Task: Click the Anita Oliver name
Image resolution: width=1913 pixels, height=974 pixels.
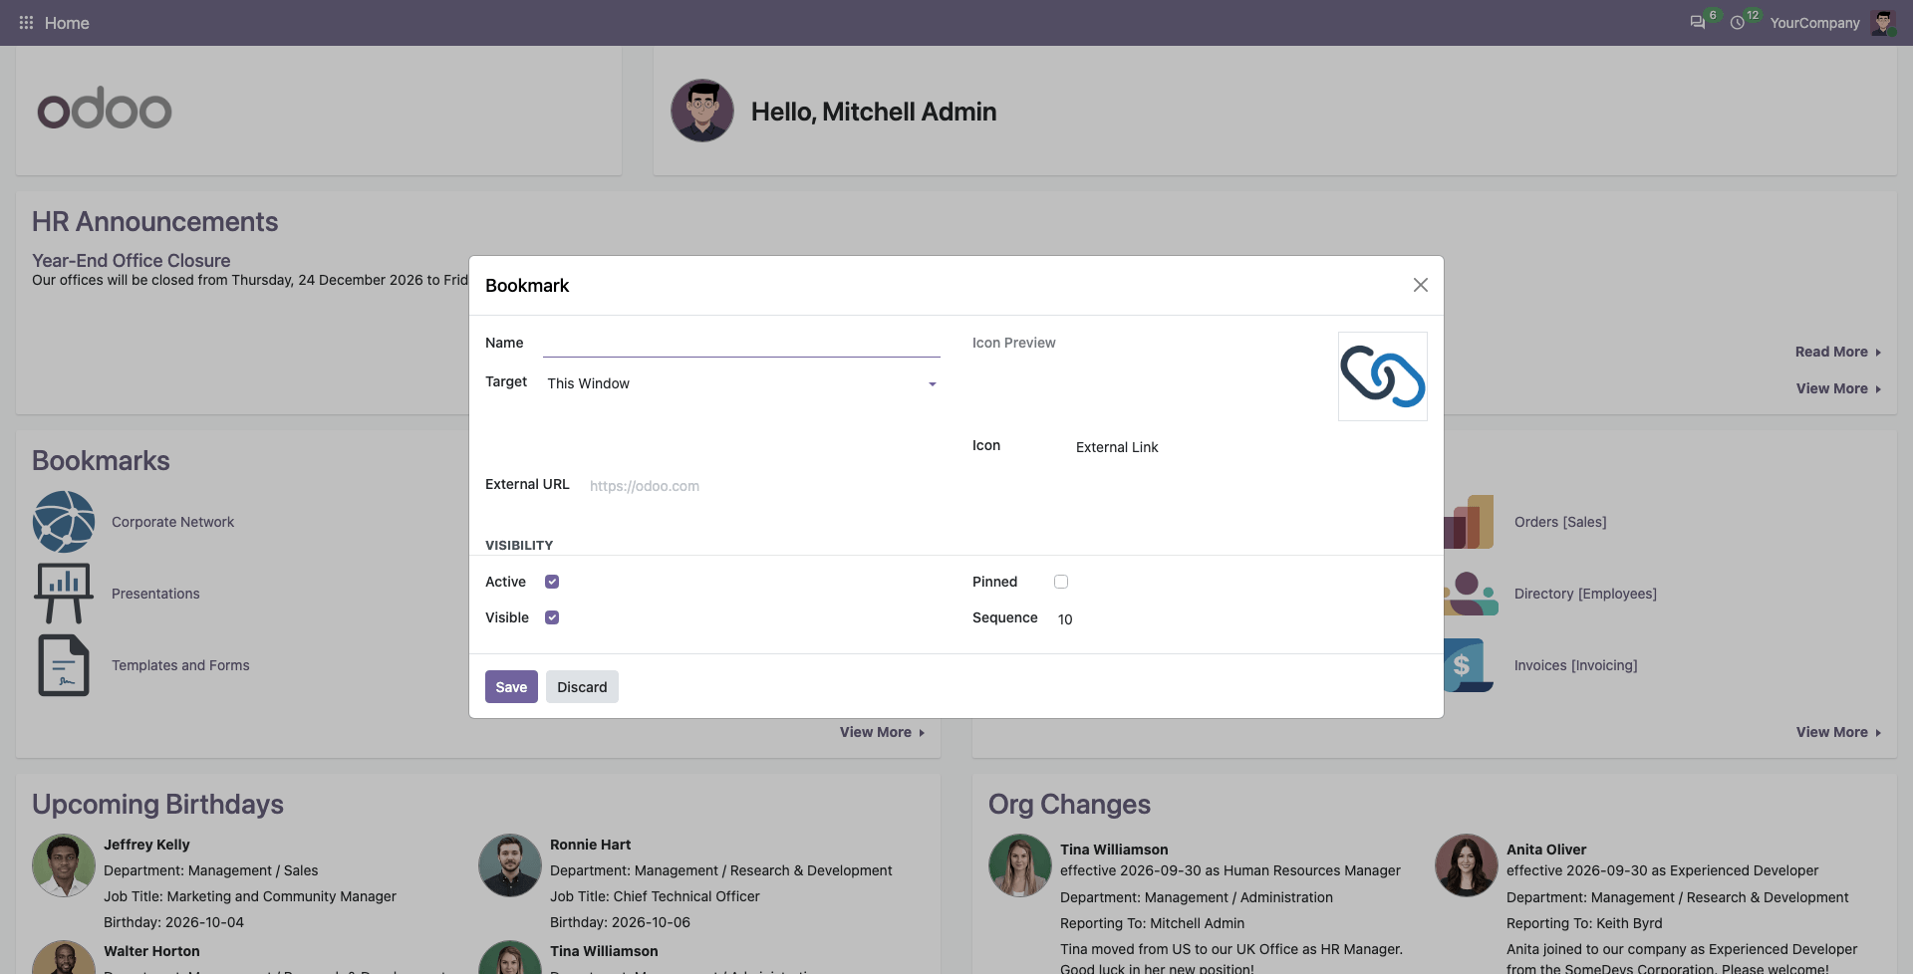Action: (x=1546, y=850)
